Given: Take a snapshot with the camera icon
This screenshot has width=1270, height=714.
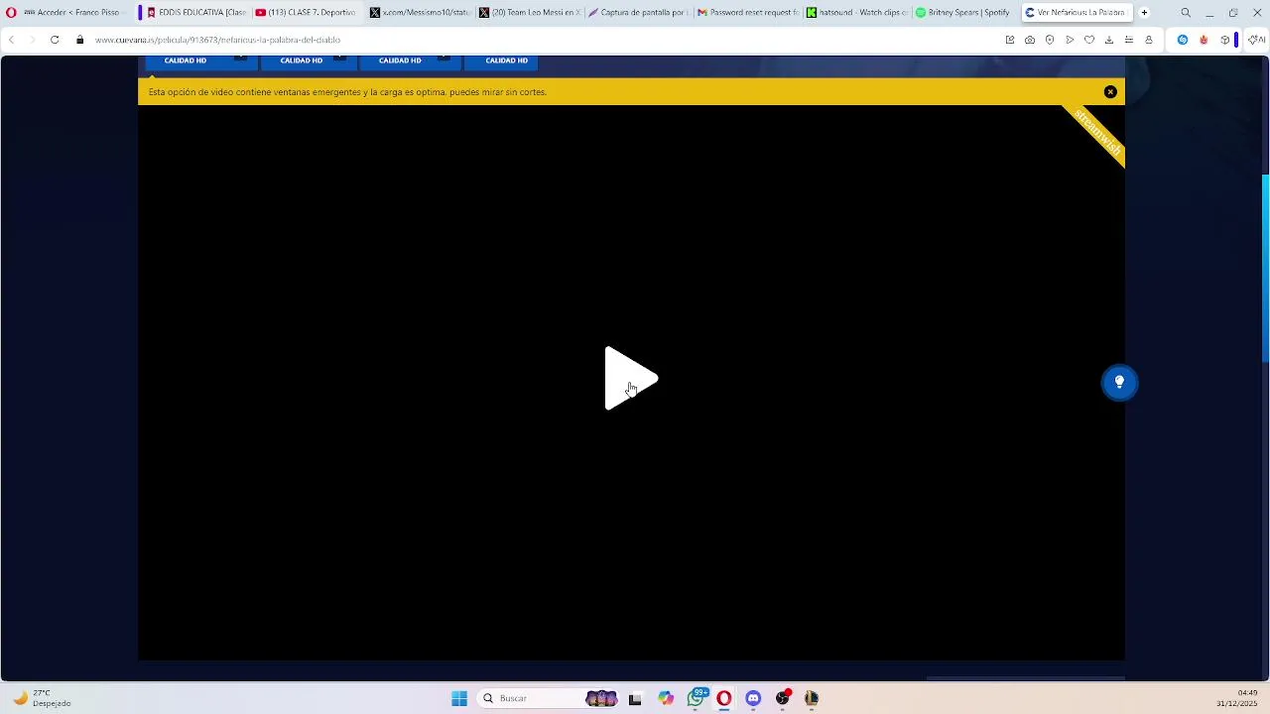Looking at the screenshot, I should [1030, 40].
